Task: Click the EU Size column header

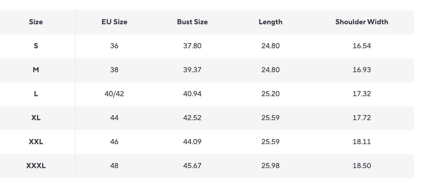Action: click(x=114, y=22)
